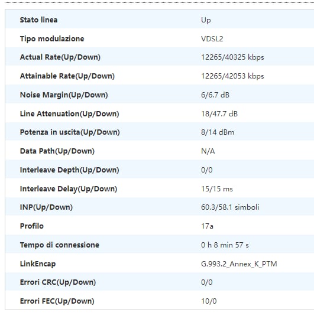
Task: Click the 8/14 dBm power value
Action: coord(218,132)
